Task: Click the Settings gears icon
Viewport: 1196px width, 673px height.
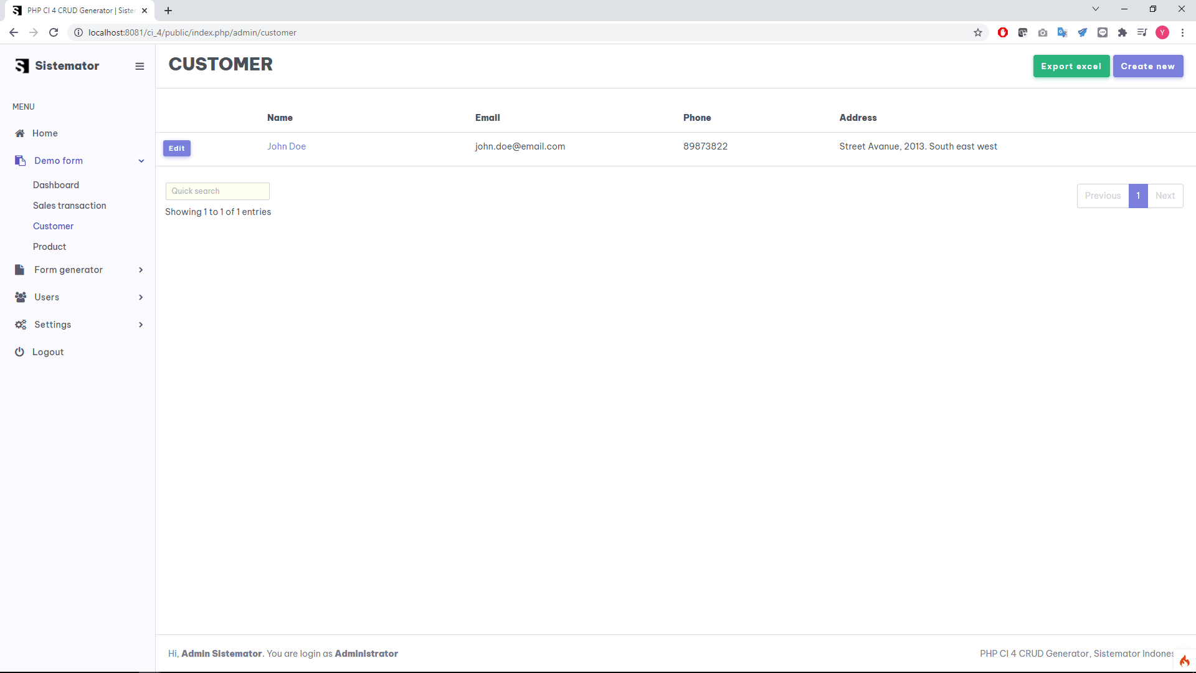Action: [x=21, y=325]
